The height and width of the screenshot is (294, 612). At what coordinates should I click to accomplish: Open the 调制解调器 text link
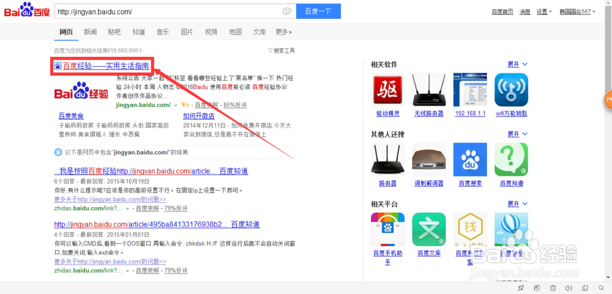[429, 183]
